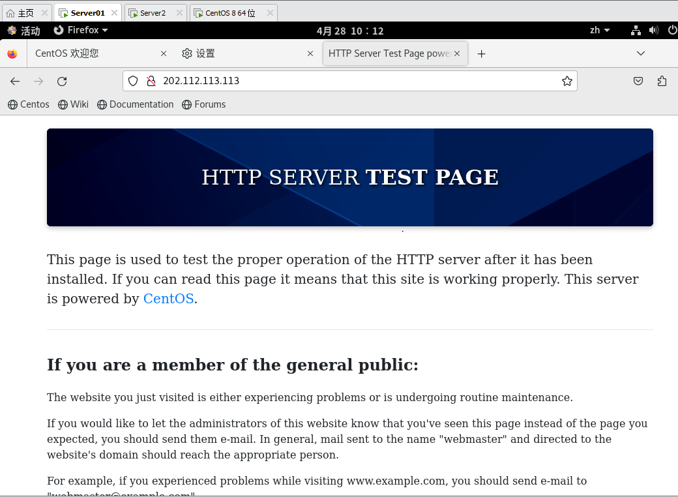
Task: Expand the list all tabs chevron
Action: [x=641, y=53]
